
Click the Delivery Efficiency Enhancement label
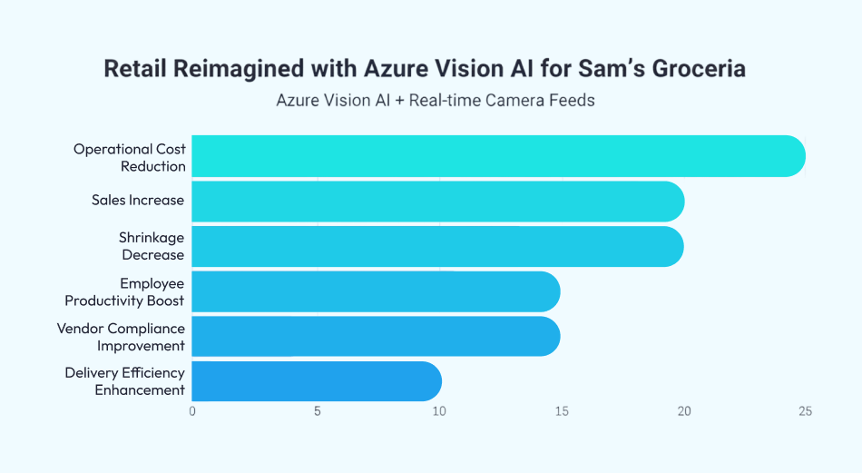pyautogui.click(x=125, y=381)
